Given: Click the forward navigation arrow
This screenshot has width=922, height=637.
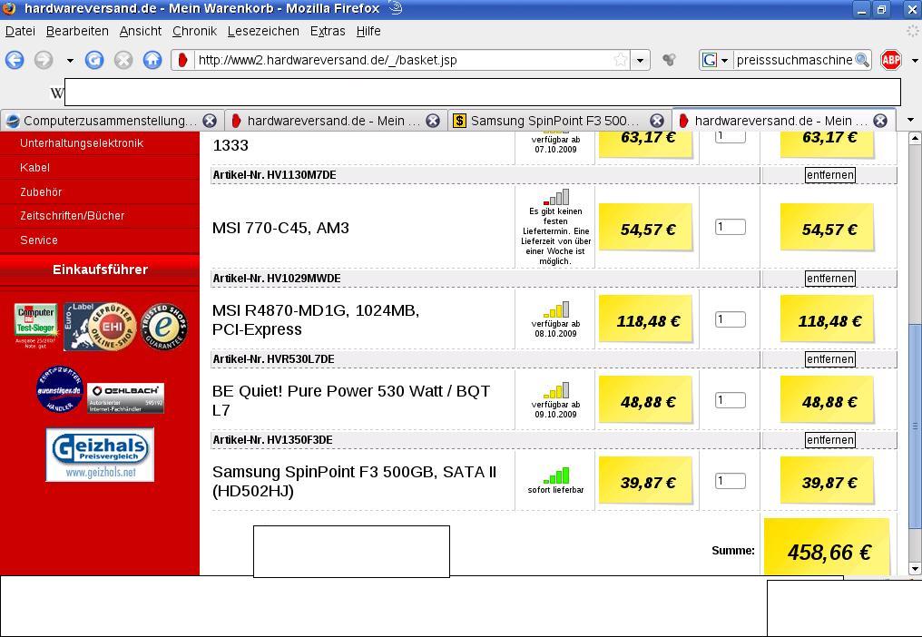Looking at the screenshot, I should [44, 59].
